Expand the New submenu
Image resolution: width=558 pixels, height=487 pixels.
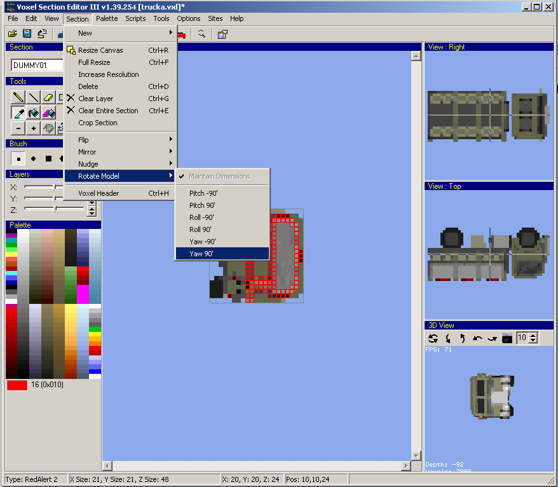[x=120, y=33]
